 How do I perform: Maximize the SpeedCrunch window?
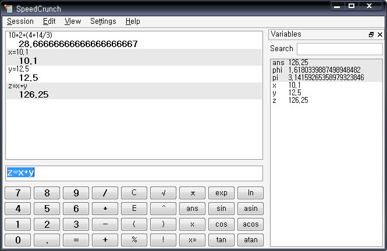point(352,6)
